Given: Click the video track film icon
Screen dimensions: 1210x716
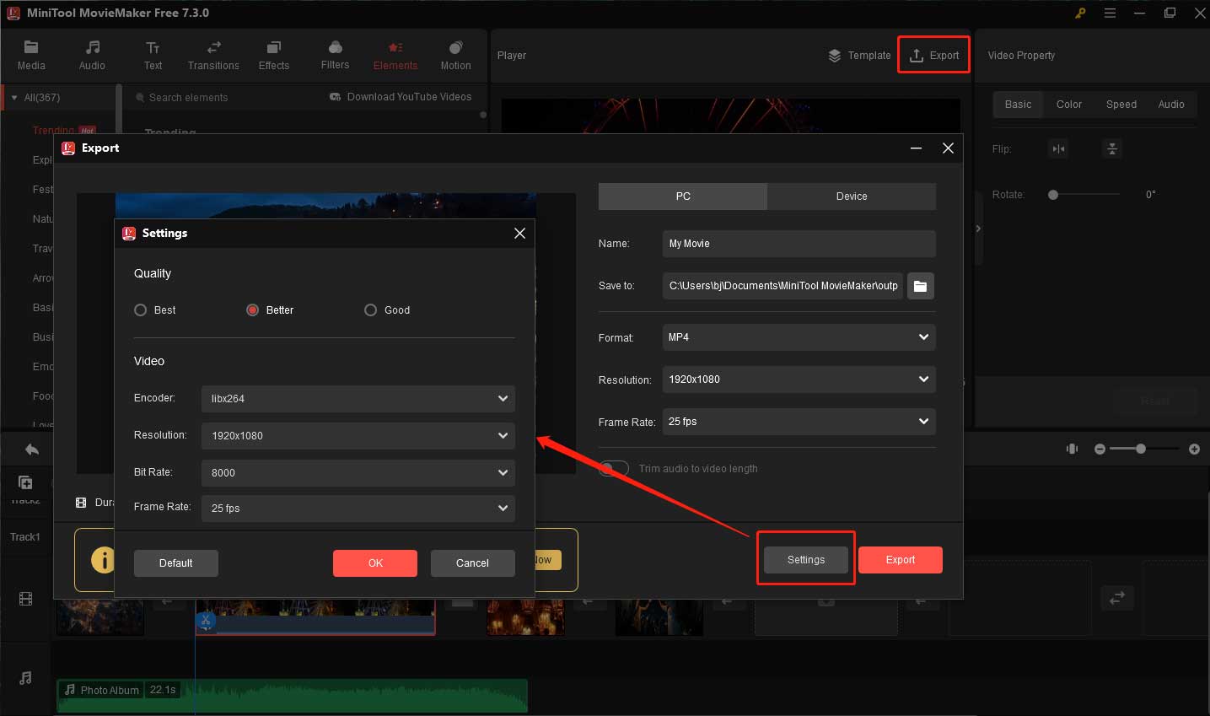Looking at the screenshot, I should tap(25, 600).
